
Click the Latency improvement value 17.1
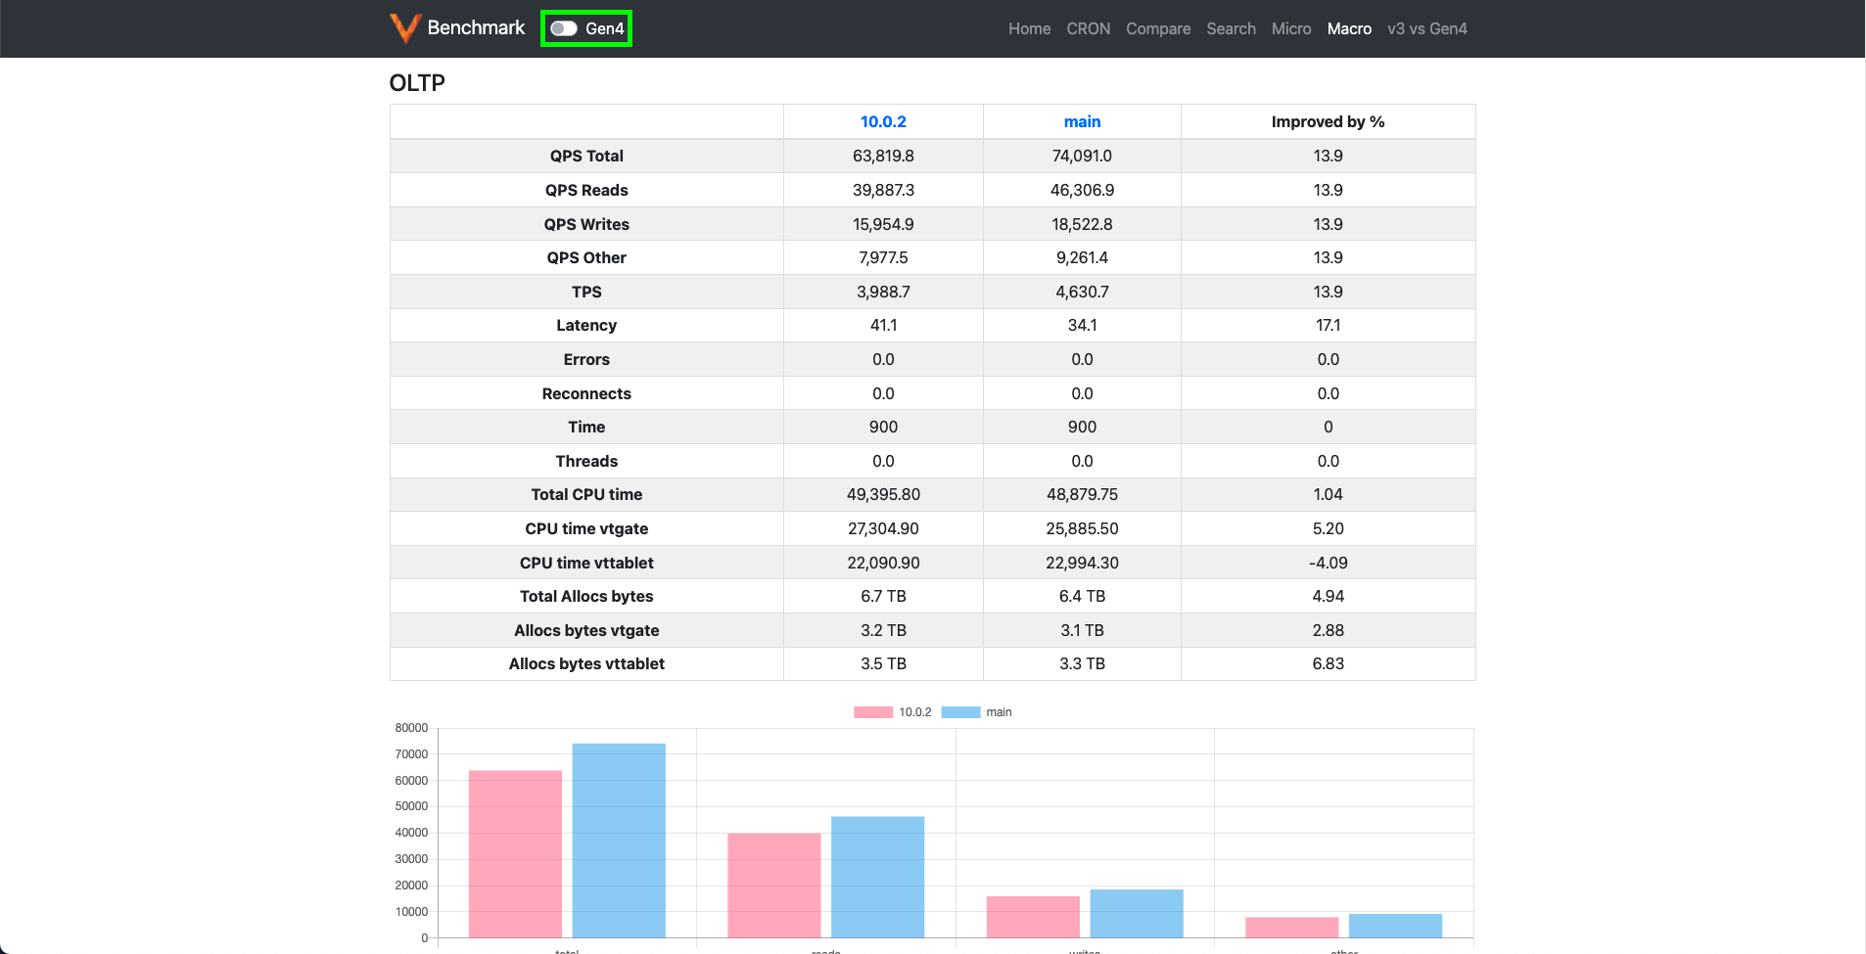(x=1328, y=325)
